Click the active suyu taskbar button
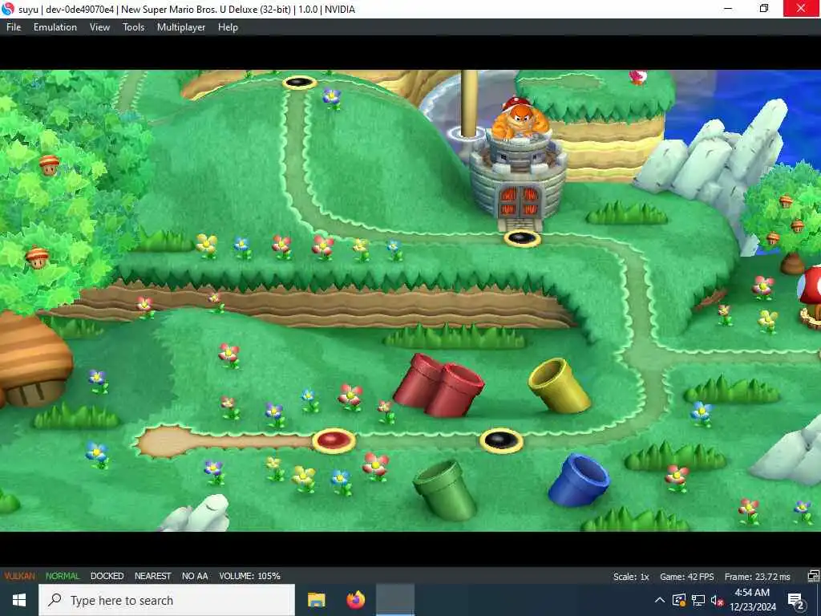821x616 pixels. tap(395, 600)
